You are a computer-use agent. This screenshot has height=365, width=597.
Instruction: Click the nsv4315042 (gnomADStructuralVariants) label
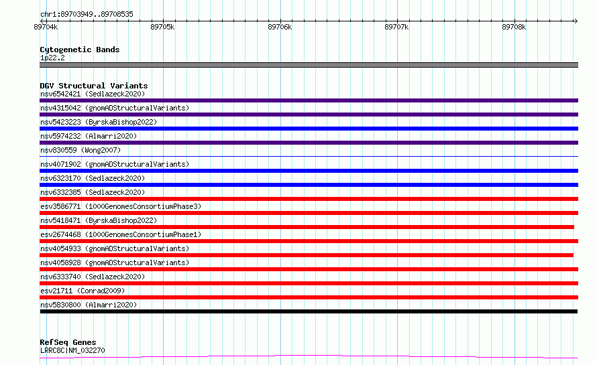point(115,108)
